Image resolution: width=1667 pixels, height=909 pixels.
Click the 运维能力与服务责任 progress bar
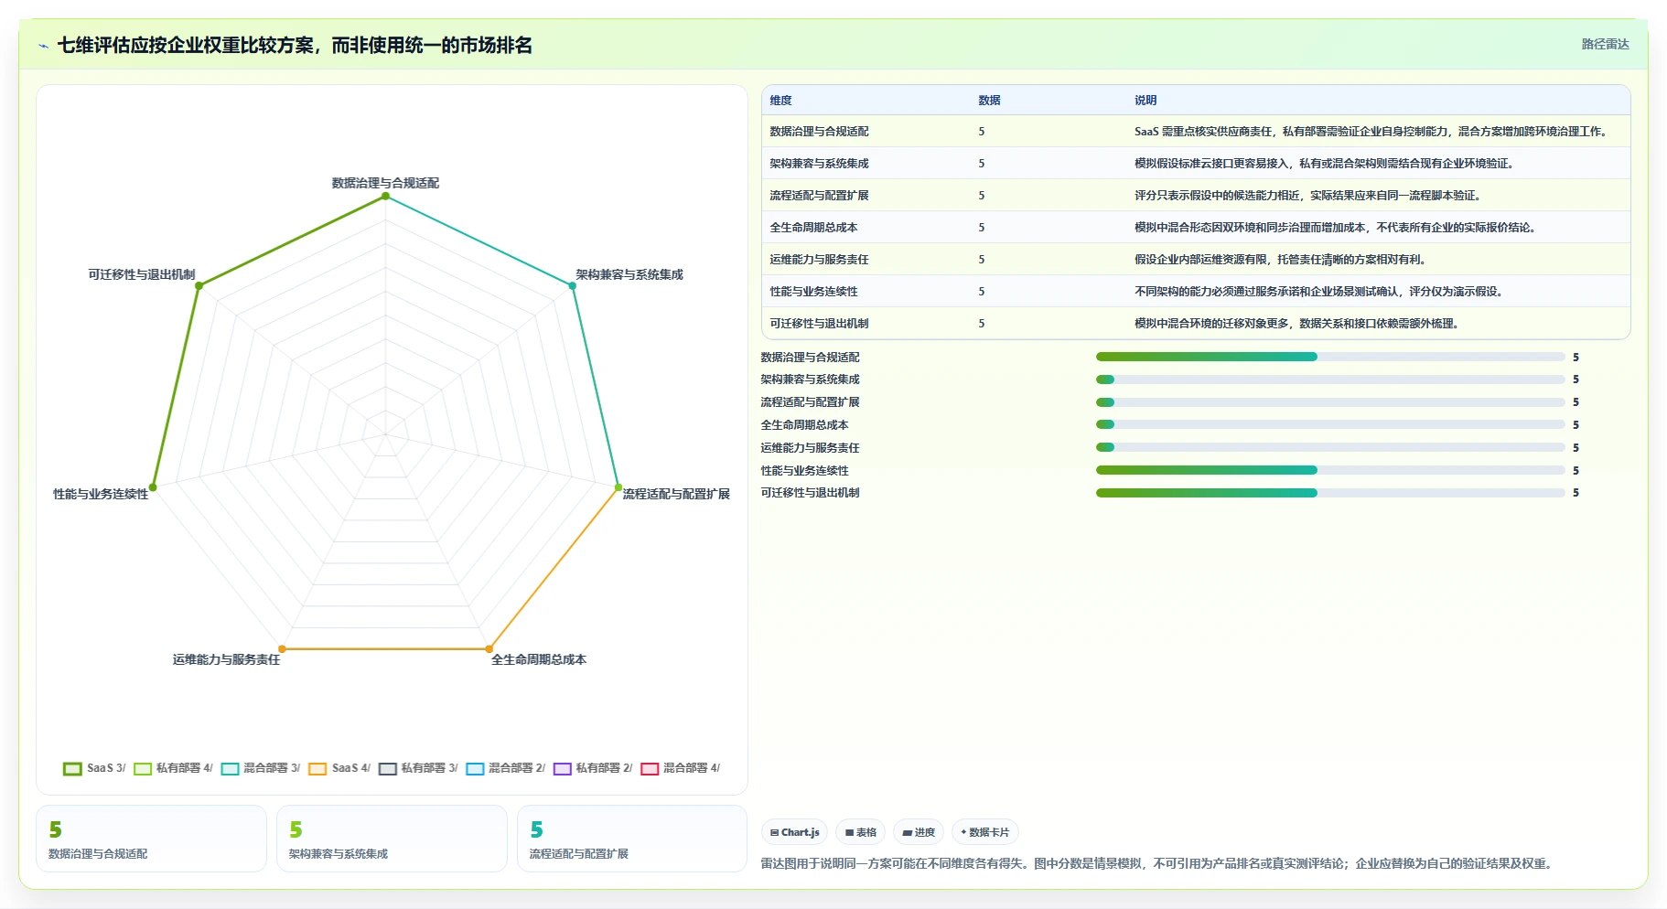(x=1330, y=447)
